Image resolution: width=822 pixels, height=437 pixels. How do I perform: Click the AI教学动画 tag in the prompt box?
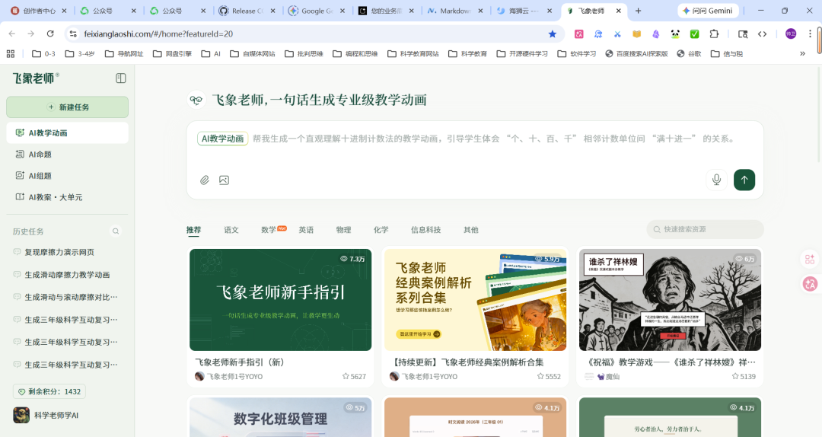point(223,139)
